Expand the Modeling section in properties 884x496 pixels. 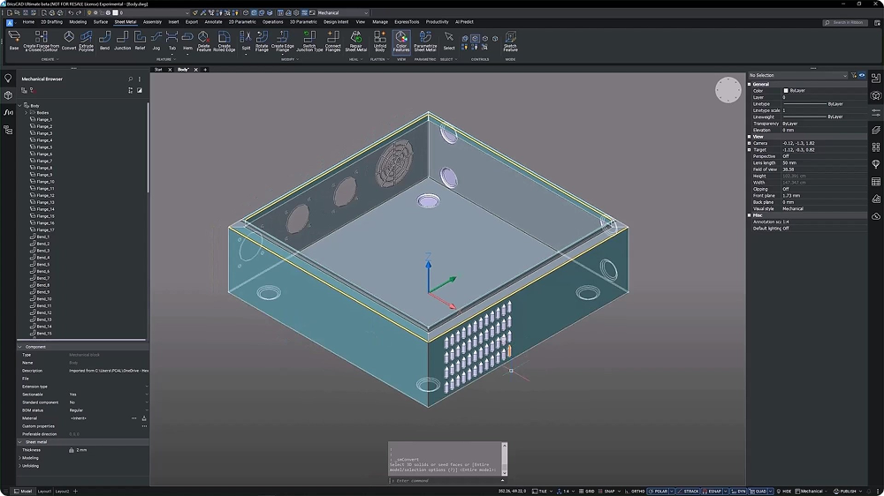[20, 458]
